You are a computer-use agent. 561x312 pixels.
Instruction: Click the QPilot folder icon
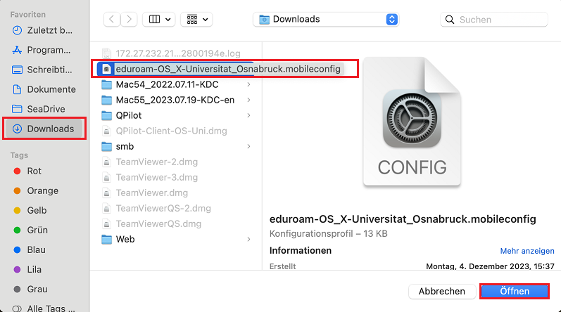tap(106, 115)
